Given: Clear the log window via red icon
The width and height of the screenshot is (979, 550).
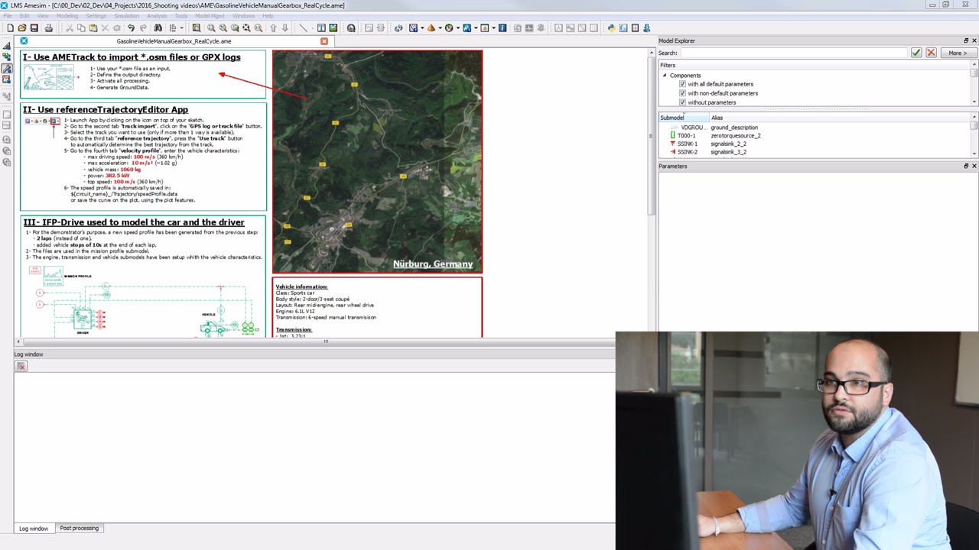Looking at the screenshot, I should coord(21,367).
